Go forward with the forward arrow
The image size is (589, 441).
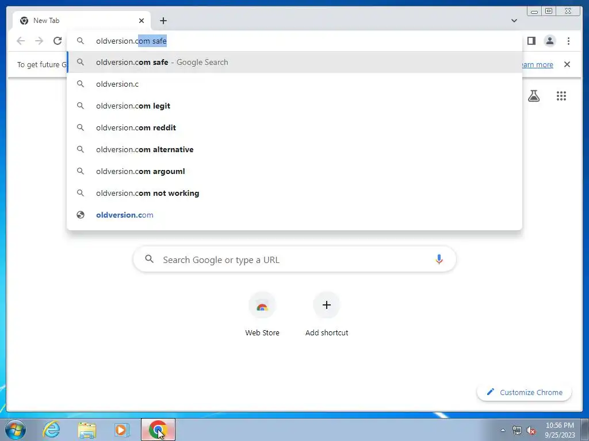click(39, 41)
